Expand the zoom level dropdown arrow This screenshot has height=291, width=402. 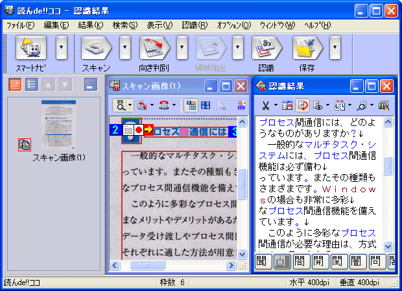(x=130, y=105)
